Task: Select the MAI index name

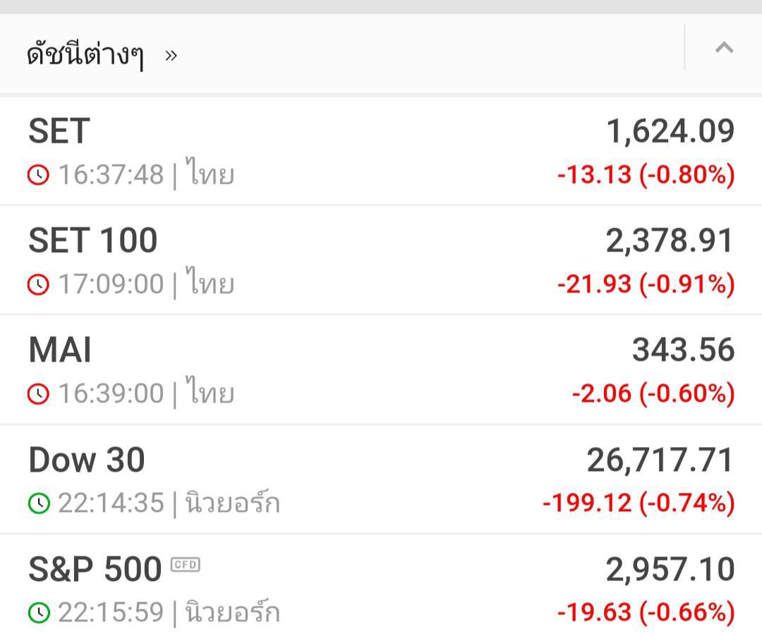Action: click(x=60, y=350)
